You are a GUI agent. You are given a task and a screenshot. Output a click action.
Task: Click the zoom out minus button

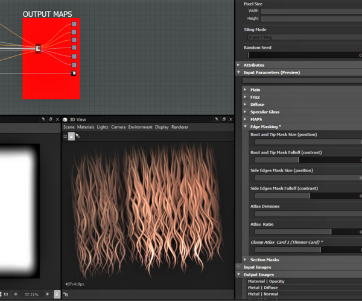[x=16, y=294]
